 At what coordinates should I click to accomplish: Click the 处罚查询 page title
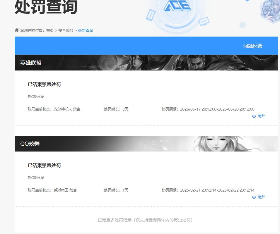[46, 7]
